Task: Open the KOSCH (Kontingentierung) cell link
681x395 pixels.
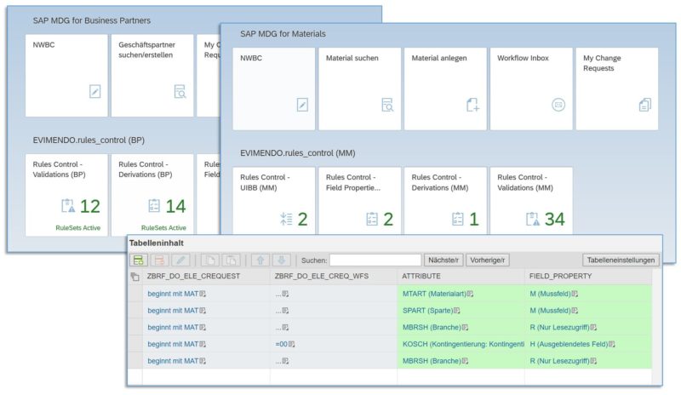Action: pos(463,344)
